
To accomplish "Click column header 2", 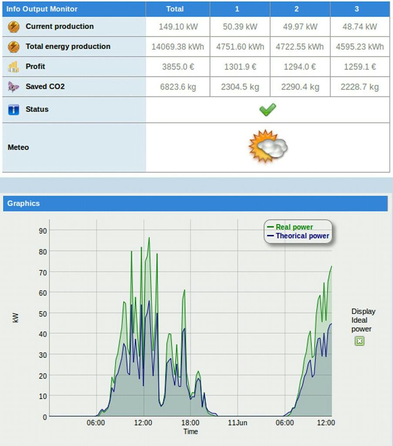I will [x=297, y=9].
